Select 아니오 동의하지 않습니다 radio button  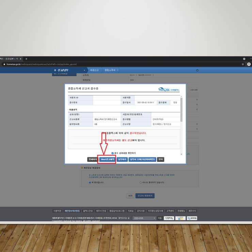[141, 183]
